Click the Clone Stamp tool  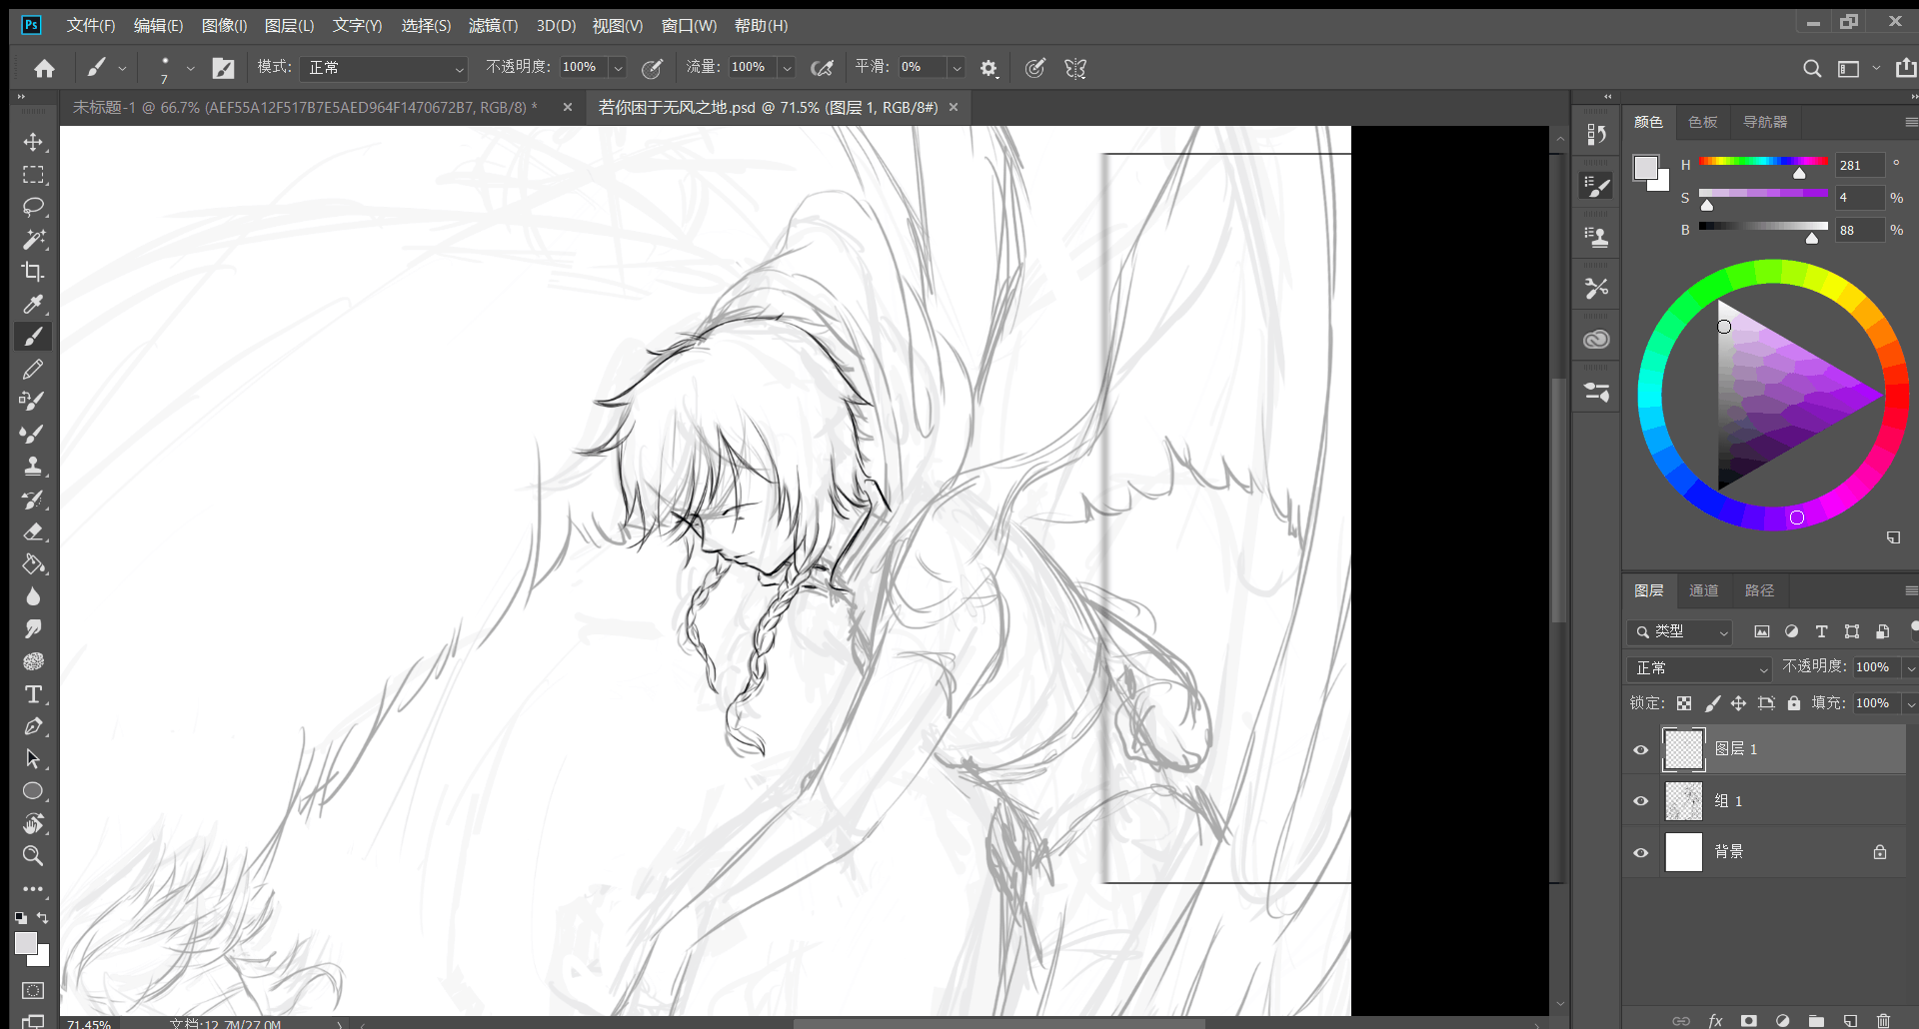[33, 467]
